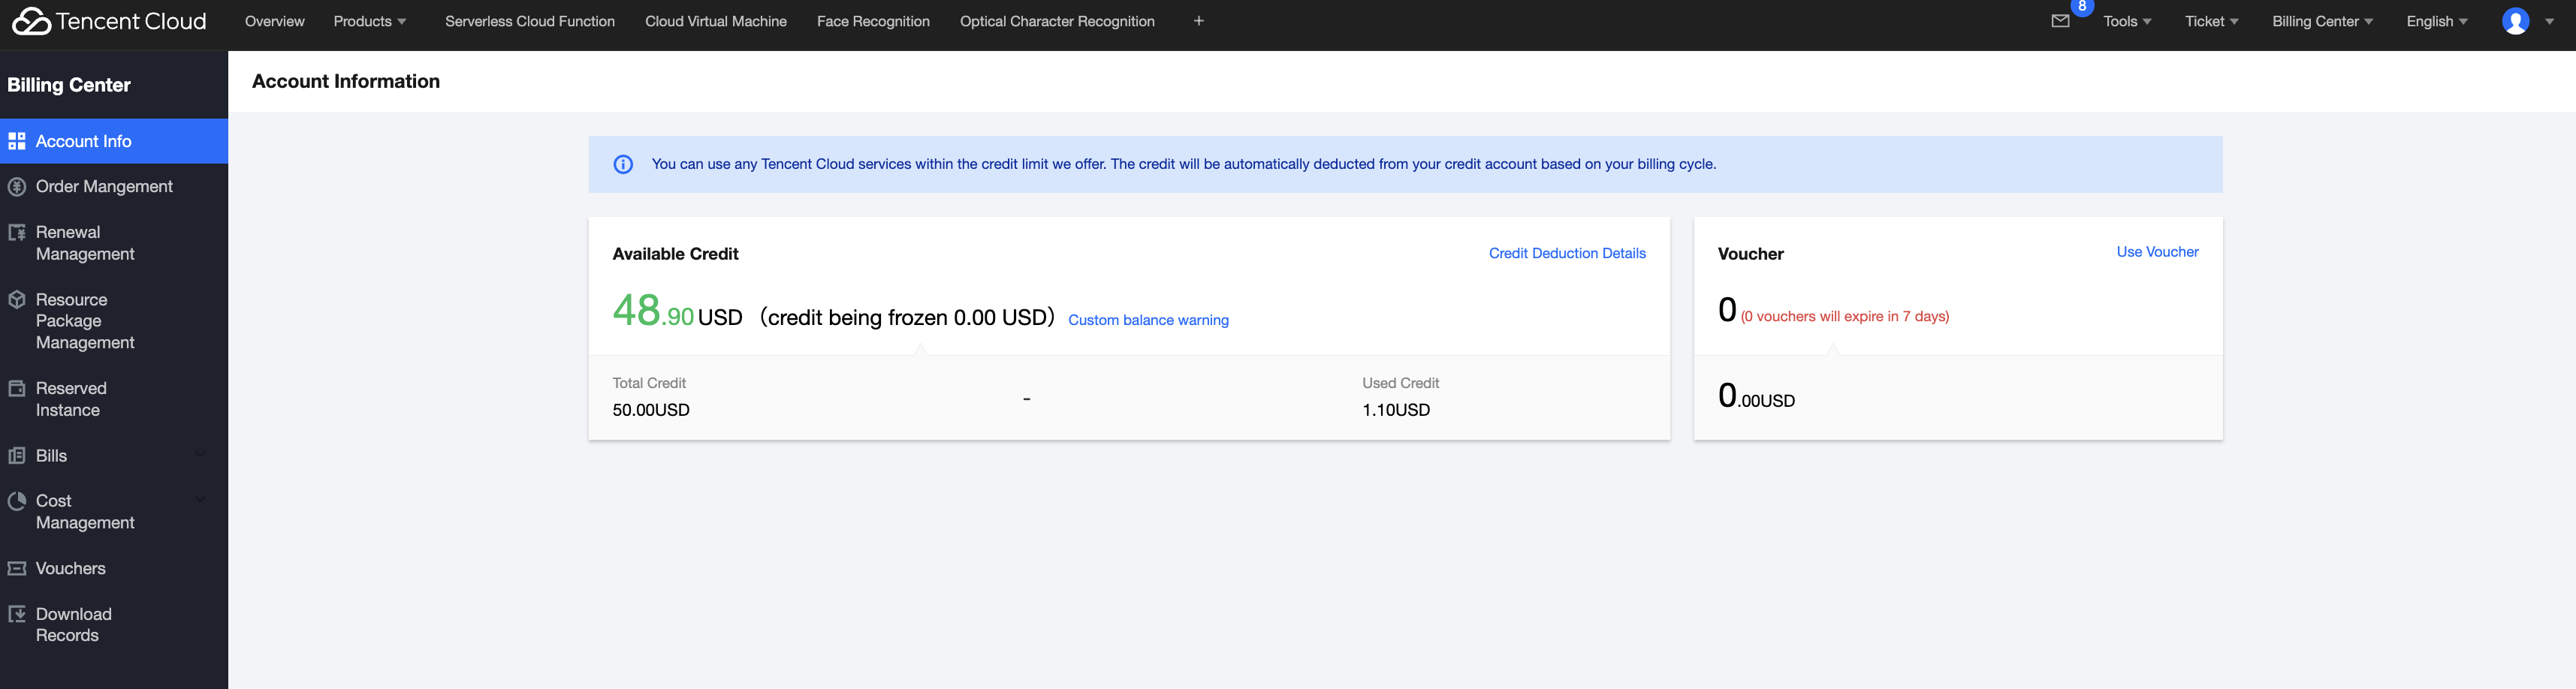This screenshot has width=2576, height=689.
Task: Click the info icon in the blue notice
Action: click(623, 164)
